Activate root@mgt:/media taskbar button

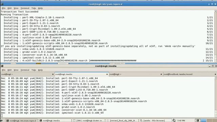click(55, 121)
